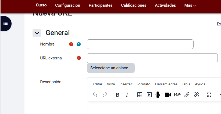Insert a link using the chain icon
The width and height of the screenshot is (221, 114).
pyautogui.click(x=187, y=94)
